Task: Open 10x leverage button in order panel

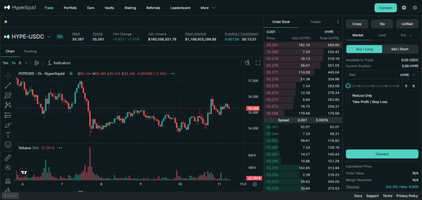Action: pyautogui.click(x=382, y=24)
